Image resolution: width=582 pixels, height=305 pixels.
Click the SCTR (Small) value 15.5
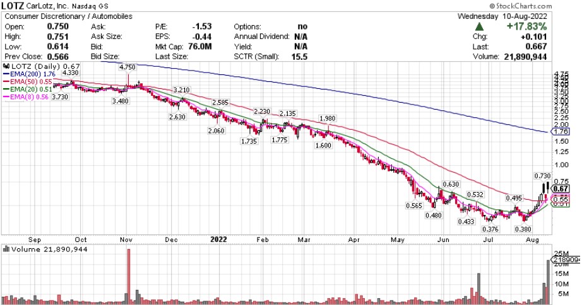300,56
